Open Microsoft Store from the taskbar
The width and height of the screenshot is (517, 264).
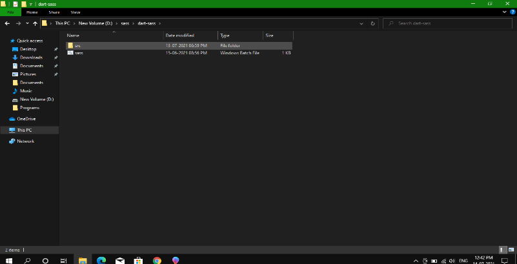point(139,260)
